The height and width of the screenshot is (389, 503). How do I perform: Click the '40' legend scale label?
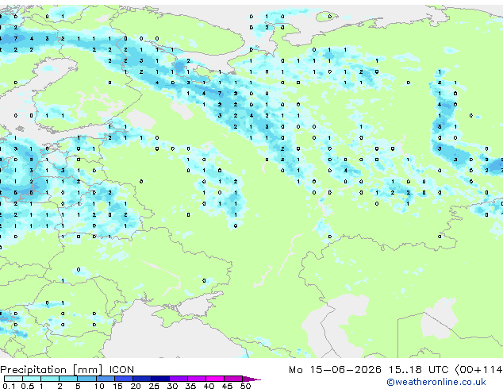click(209, 386)
